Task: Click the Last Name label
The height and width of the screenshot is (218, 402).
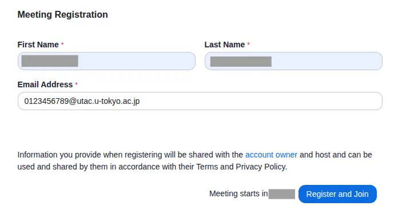Action: (x=225, y=45)
